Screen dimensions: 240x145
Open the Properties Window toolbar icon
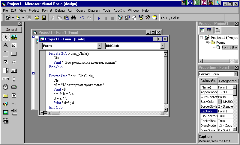(x=127, y=18)
